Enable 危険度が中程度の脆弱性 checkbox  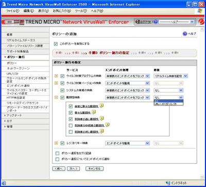[71, 125]
